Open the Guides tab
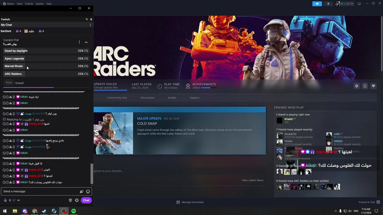Screen dimensions: 383x215 [172, 98]
